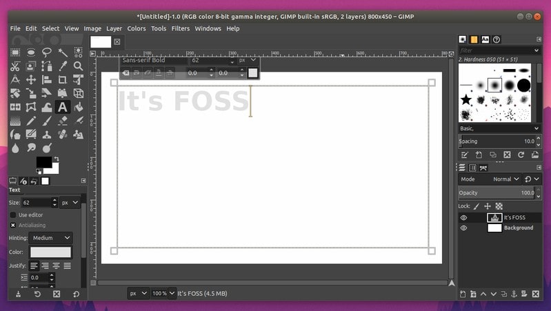Toggle lock position and size
Screen dimensions: 551x311
coord(488,206)
